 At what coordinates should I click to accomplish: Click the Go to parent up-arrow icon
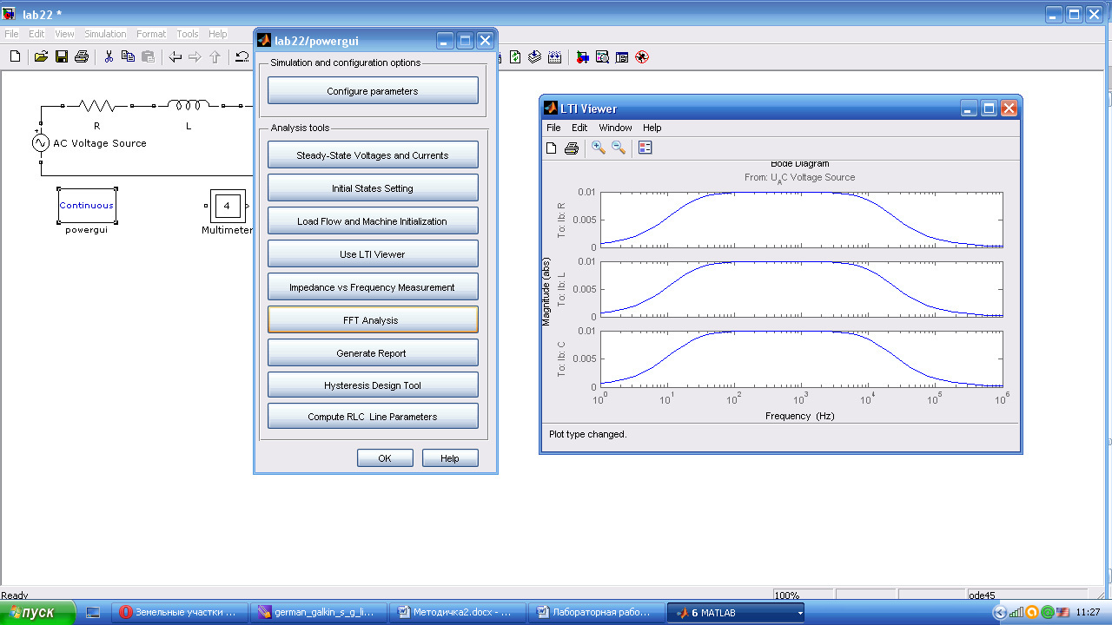(215, 57)
